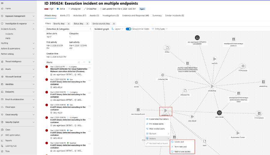This screenshot has height=155, width=270.
Task: Switch to the Activities (67) tab
Action: click(80, 16)
